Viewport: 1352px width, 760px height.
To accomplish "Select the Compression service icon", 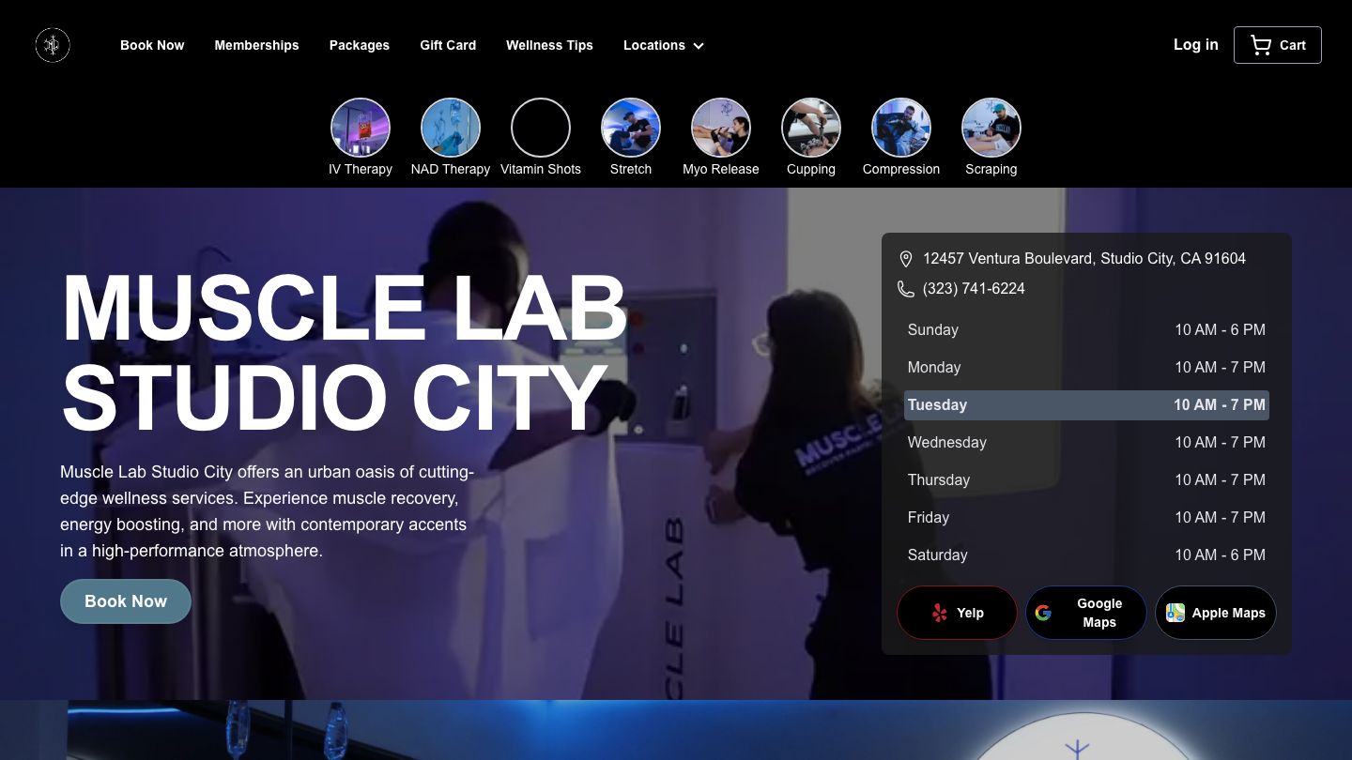I will click(x=901, y=128).
